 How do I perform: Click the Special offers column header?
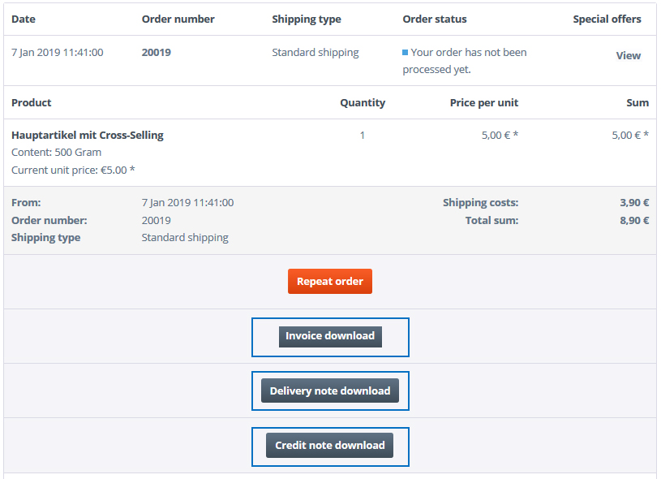coord(607,19)
